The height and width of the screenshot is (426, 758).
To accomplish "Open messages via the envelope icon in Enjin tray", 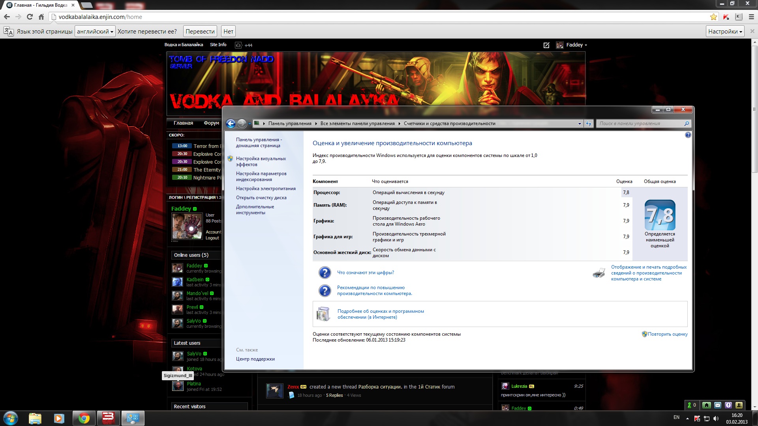I will pos(718,405).
